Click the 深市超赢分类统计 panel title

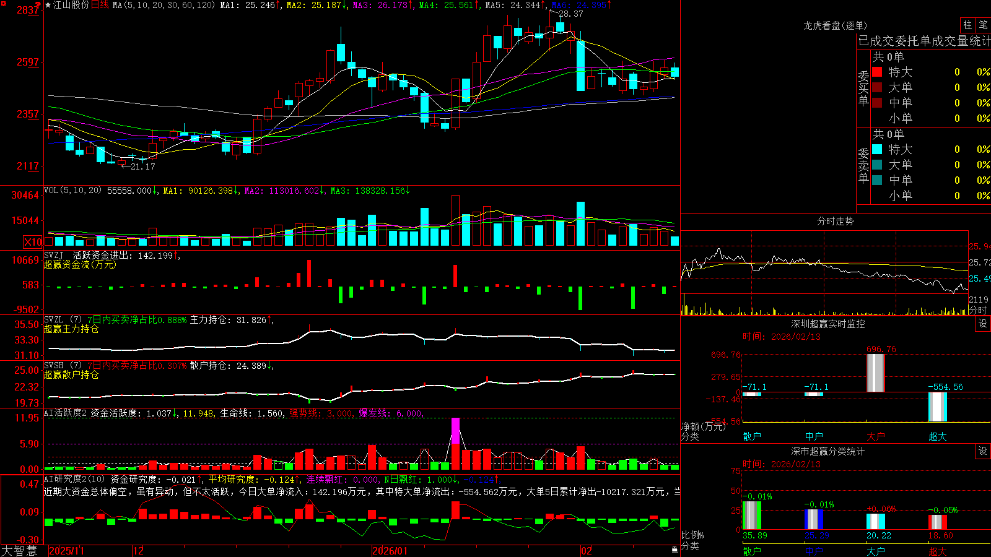click(827, 451)
